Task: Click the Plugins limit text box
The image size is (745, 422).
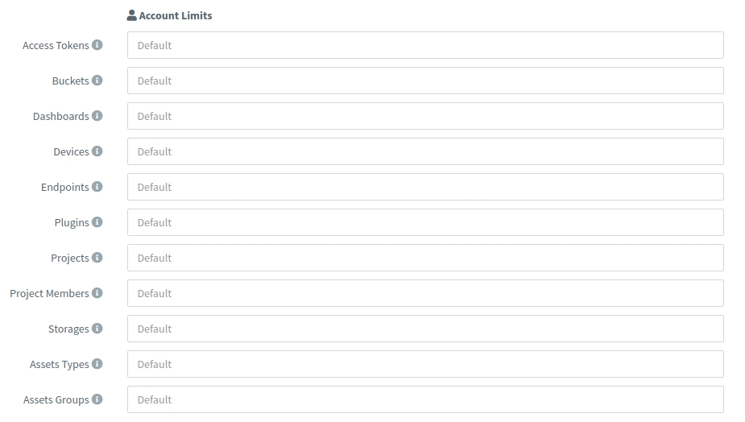Action: pyautogui.click(x=425, y=222)
